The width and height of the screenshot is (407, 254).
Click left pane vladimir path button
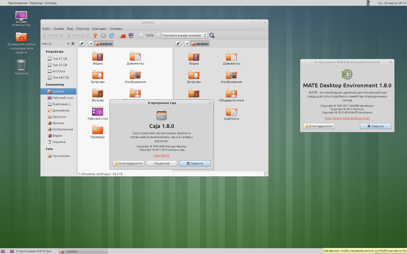point(104,44)
